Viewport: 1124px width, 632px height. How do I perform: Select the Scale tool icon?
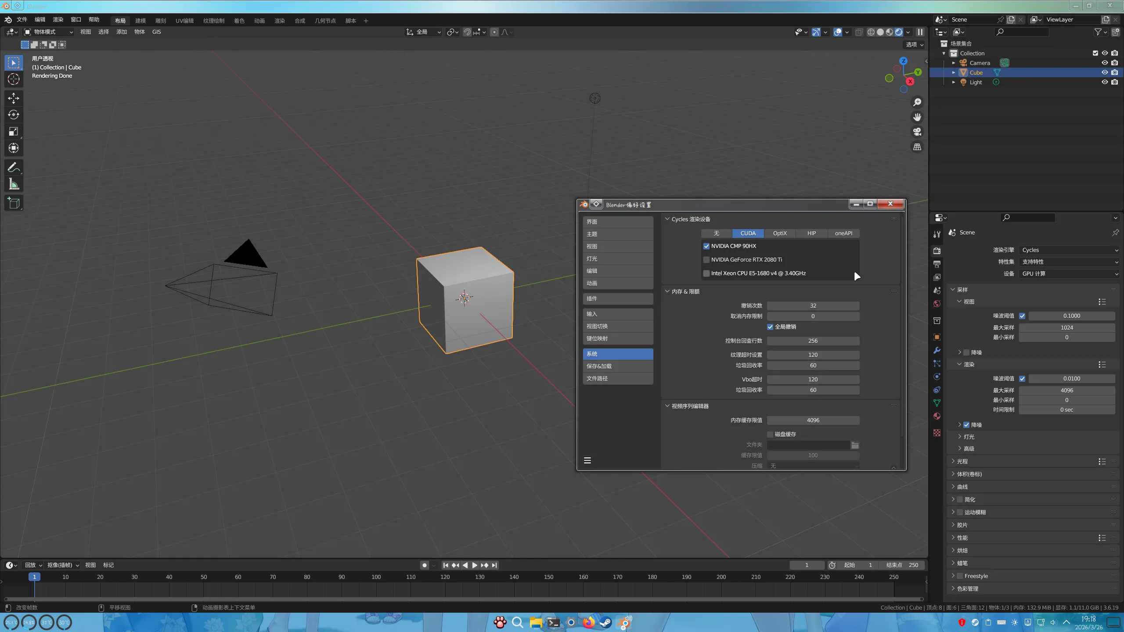tap(14, 132)
